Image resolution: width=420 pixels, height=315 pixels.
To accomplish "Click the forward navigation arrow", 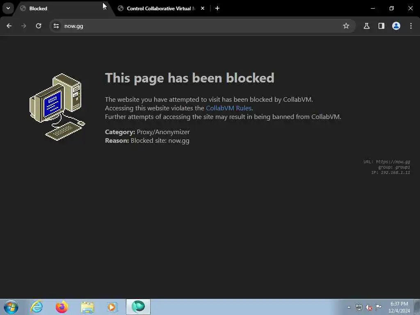I will 24,26.
